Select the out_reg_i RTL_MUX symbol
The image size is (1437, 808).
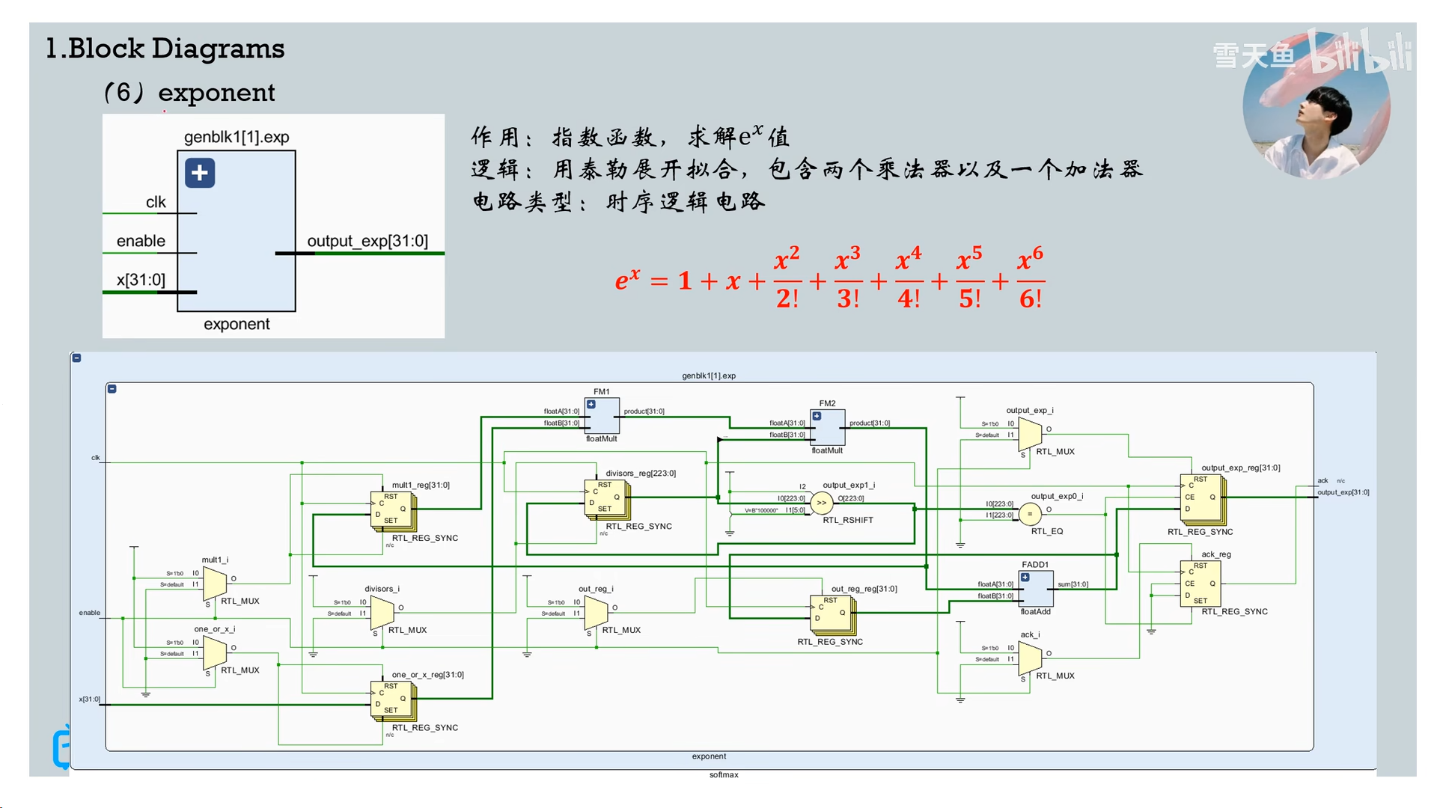click(x=596, y=611)
